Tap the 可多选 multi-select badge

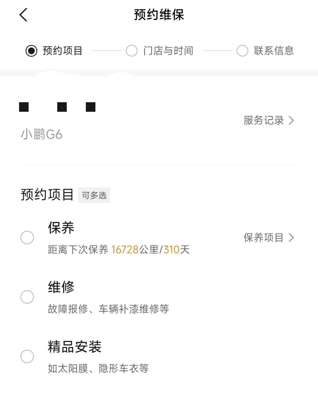[94, 195]
